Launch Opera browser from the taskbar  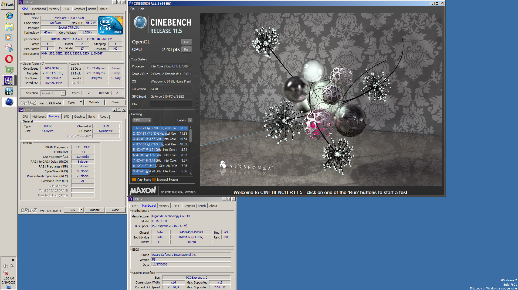[9, 59]
